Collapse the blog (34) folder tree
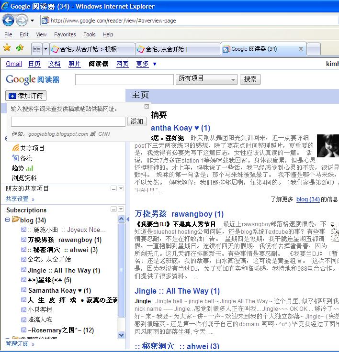339x352 pixels. point(7,220)
